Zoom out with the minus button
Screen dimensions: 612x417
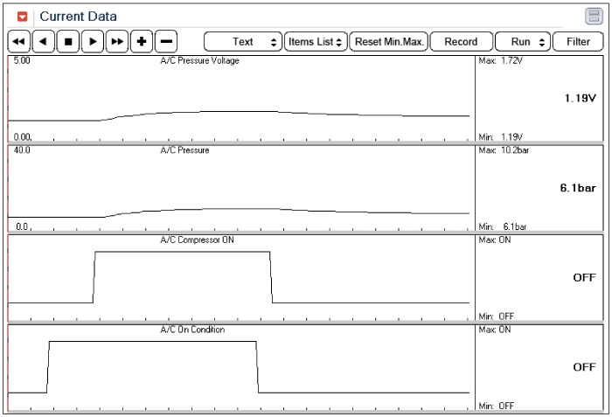(x=166, y=41)
